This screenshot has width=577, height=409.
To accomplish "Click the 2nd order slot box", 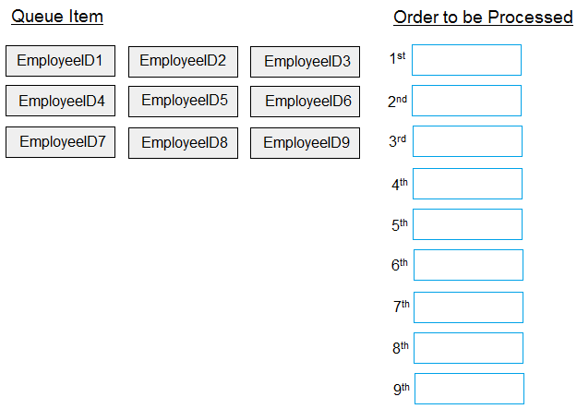I will click(x=466, y=101).
